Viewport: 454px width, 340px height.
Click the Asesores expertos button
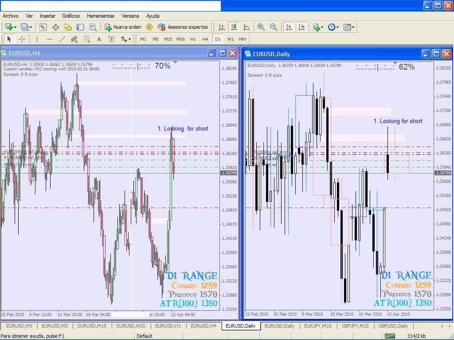[x=183, y=27]
